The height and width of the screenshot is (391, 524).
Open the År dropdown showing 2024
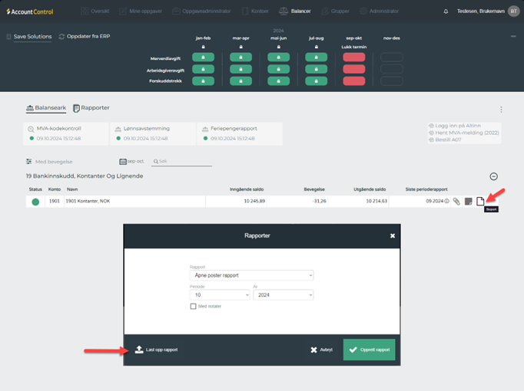pyautogui.click(x=283, y=294)
